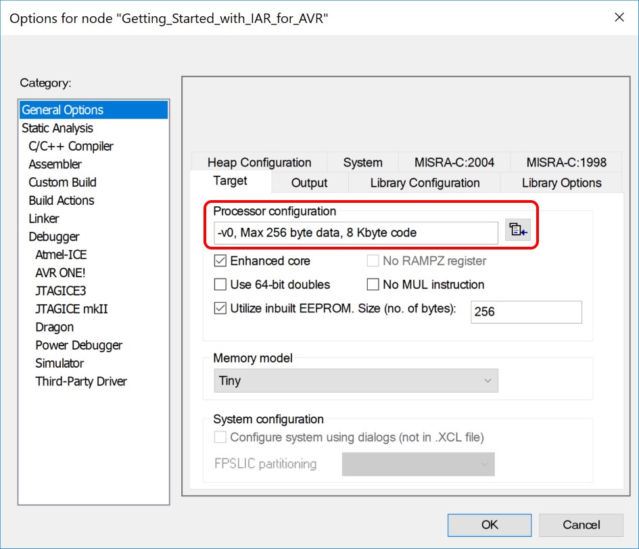Click the processor configuration browse icon

(518, 231)
